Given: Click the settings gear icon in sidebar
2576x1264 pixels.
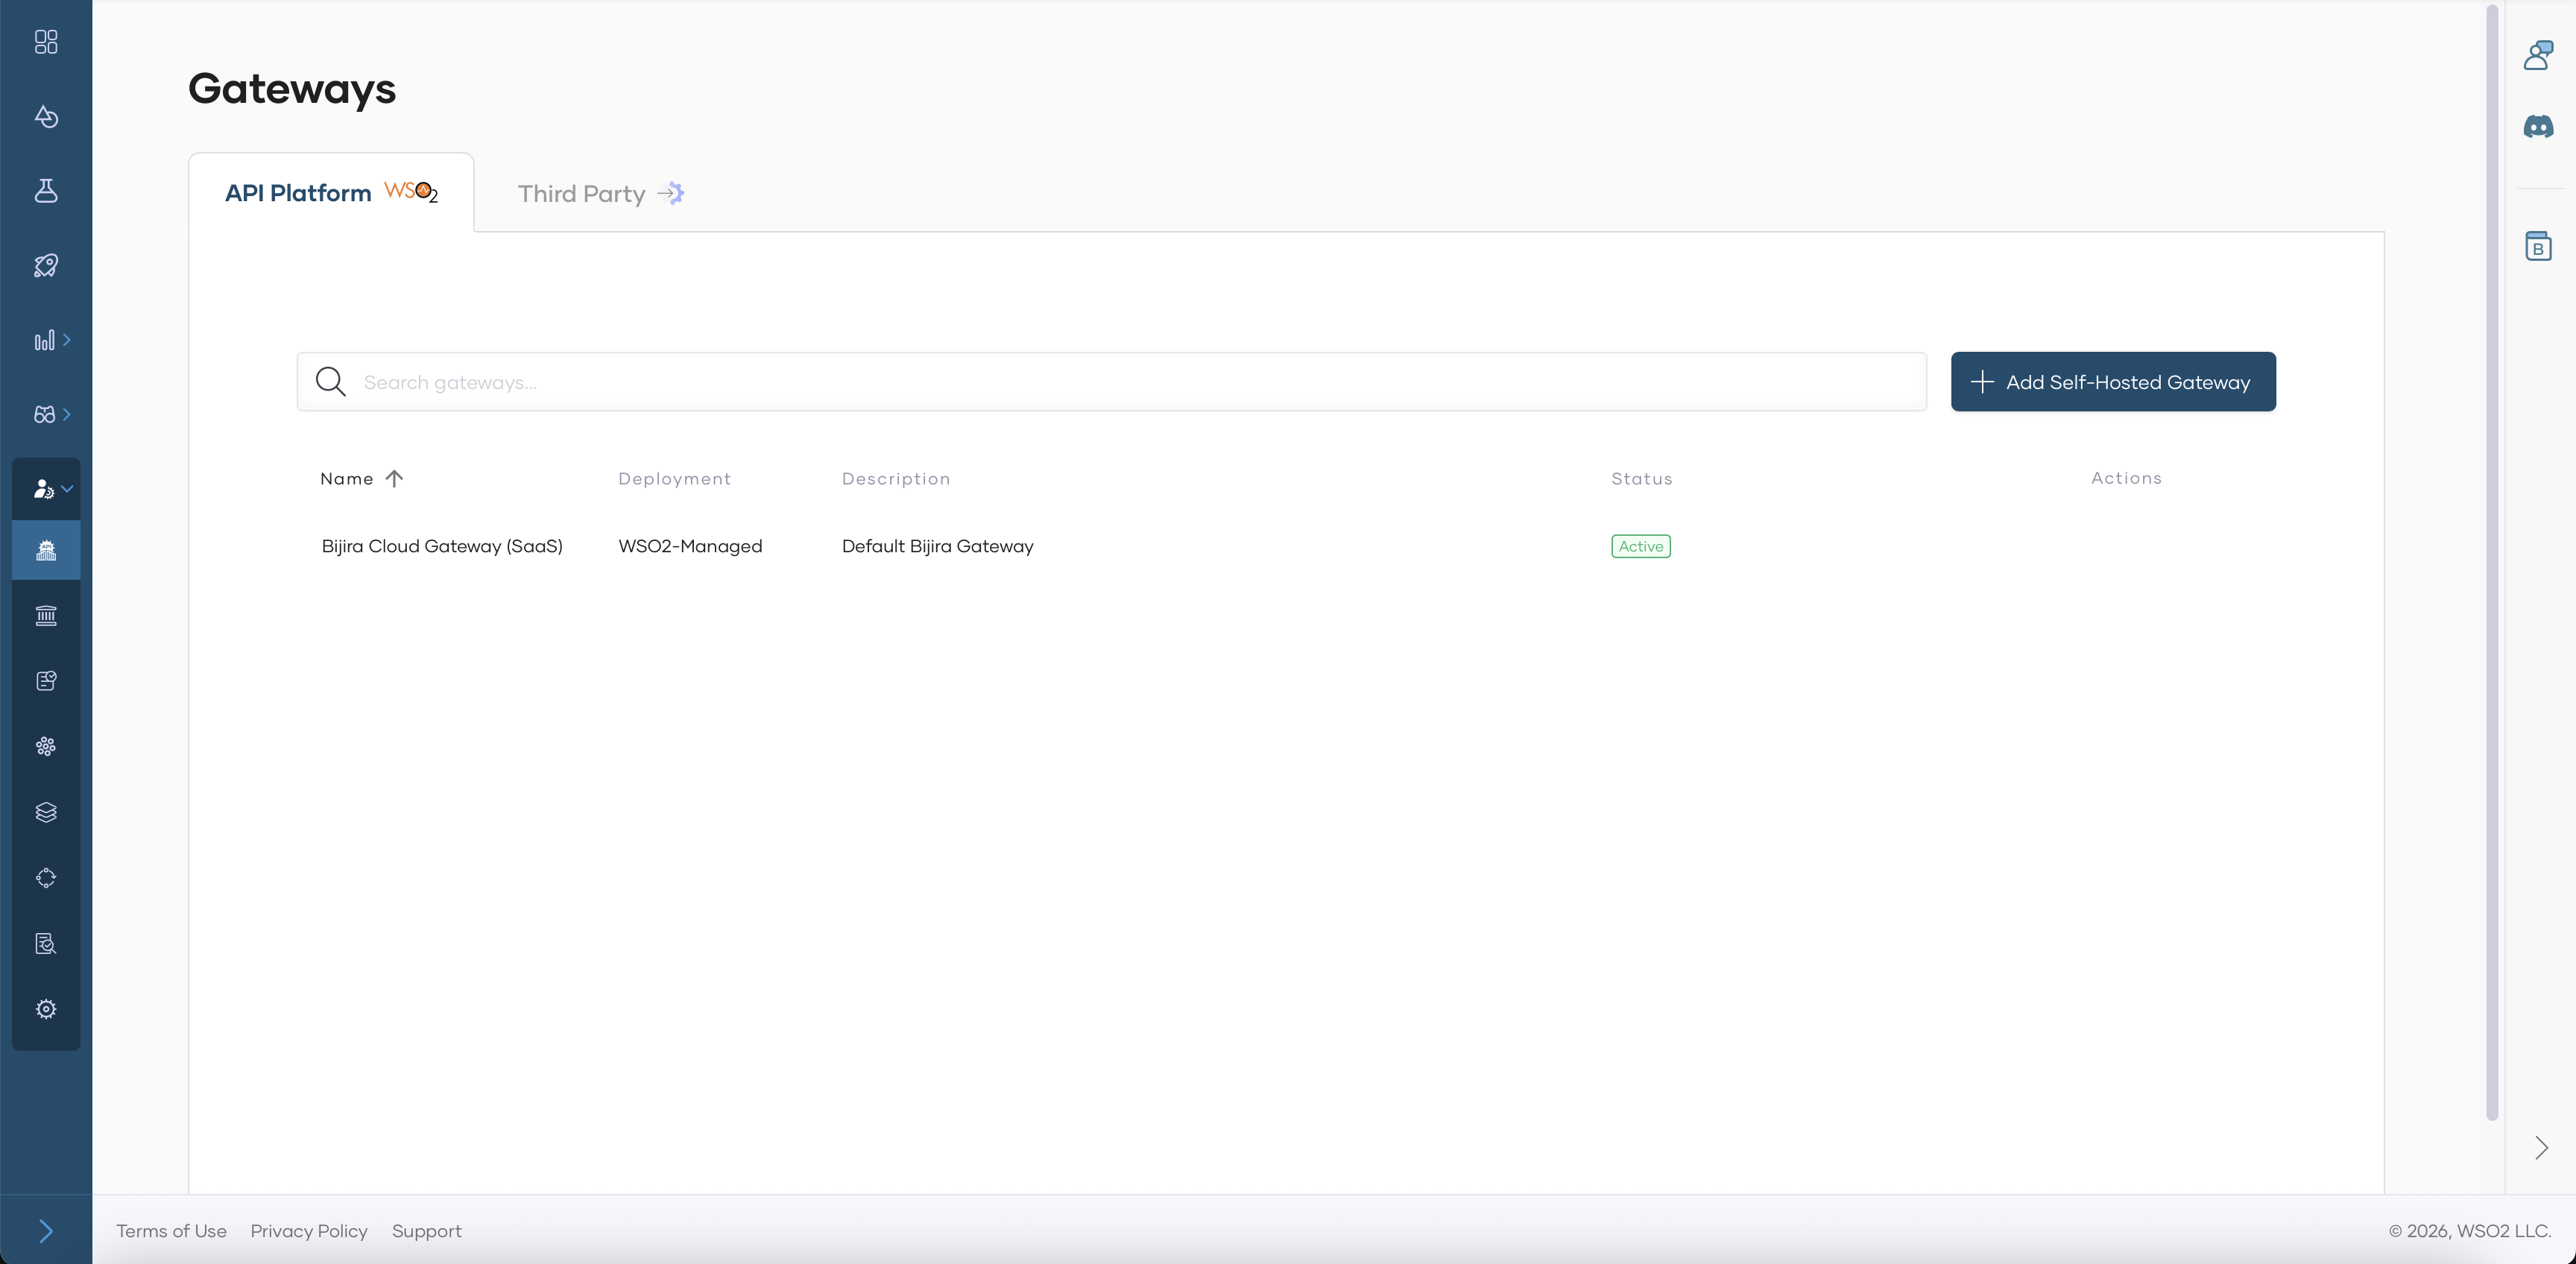Looking at the screenshot, I should coord(46,1009).
